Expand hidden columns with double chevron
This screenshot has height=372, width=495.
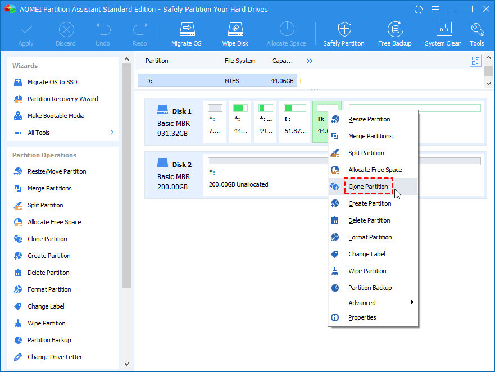coord(309,61)
